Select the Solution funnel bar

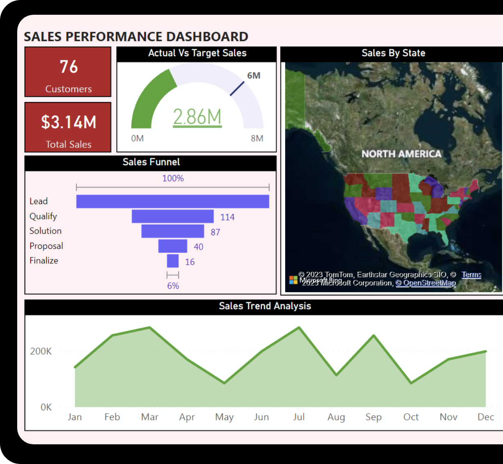tap(172, 231)
